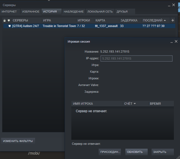Click 'Сервер не ответает.' in player list
Image resolution: width=180 pixels, height=159 pixels.
[91, 111]
